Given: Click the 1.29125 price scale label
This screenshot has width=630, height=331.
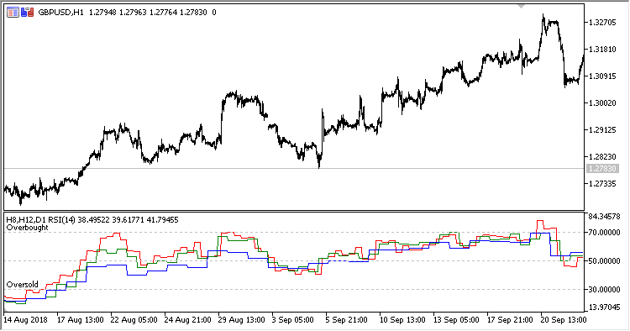Looking at the screenshot, I should 602,130.
